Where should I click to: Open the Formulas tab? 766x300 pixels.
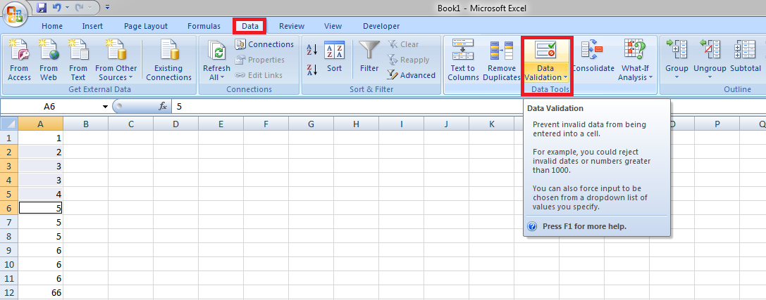pyautogui.click(x=204, y=26)
